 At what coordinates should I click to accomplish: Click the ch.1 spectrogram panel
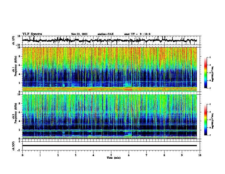[110, 69]
